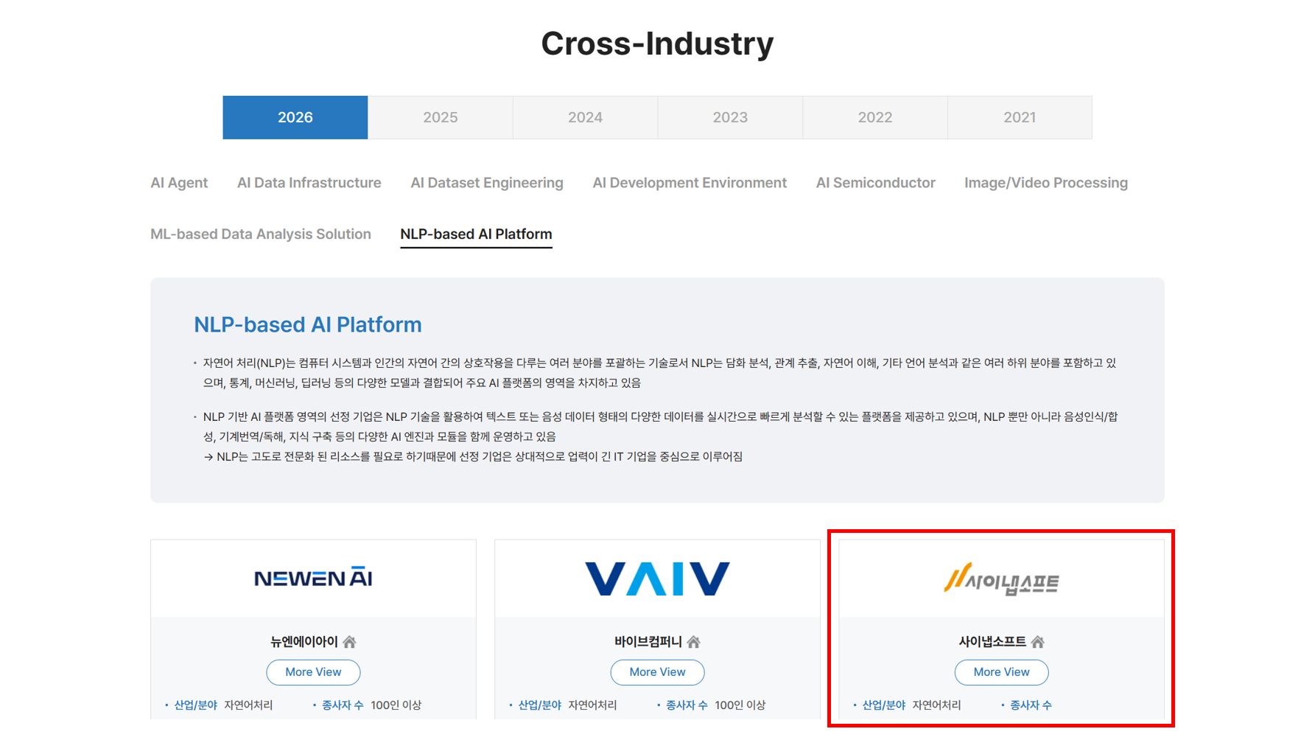
Task: Select the AI Semiconductor category
Action: pos(875,183)
